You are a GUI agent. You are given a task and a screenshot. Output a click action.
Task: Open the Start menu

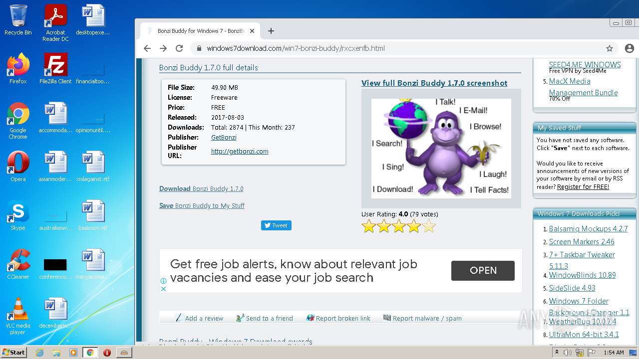pos(14,353)
